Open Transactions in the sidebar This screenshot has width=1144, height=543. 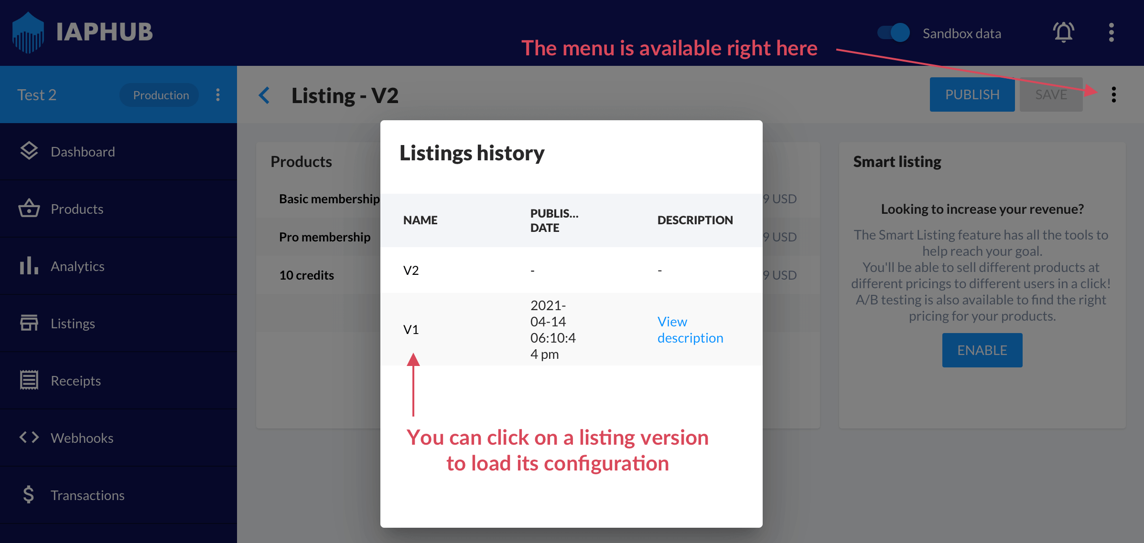click(87, 495)
